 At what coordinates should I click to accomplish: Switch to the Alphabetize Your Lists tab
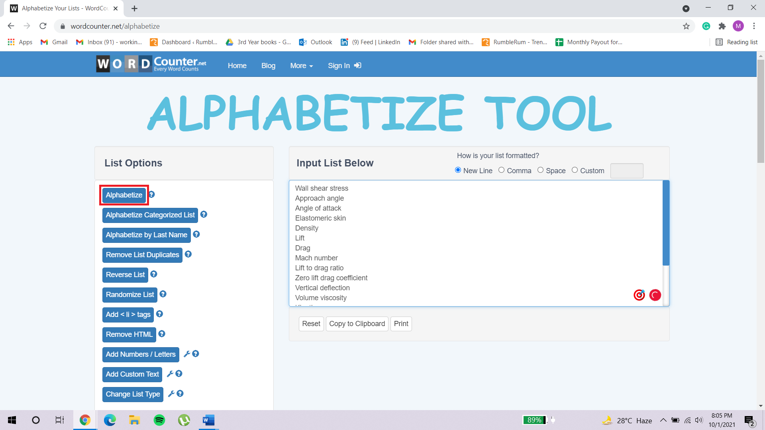point(64,8)
